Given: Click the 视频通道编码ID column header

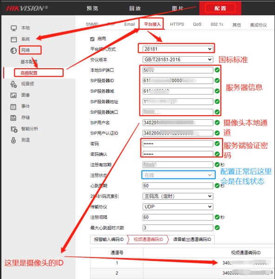Looking at the screenshot, I should tap(246, 253).
